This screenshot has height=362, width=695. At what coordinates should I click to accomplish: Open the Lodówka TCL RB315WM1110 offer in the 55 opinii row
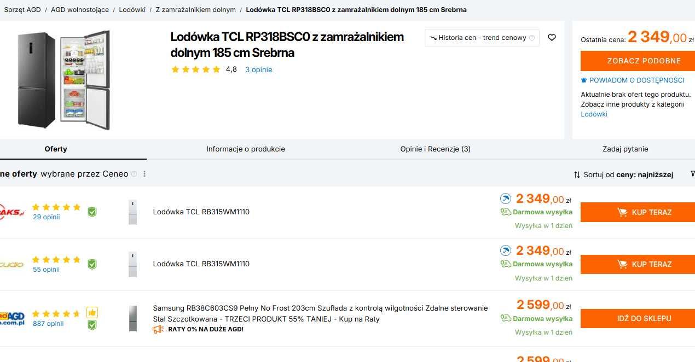[x=201, y=264]
